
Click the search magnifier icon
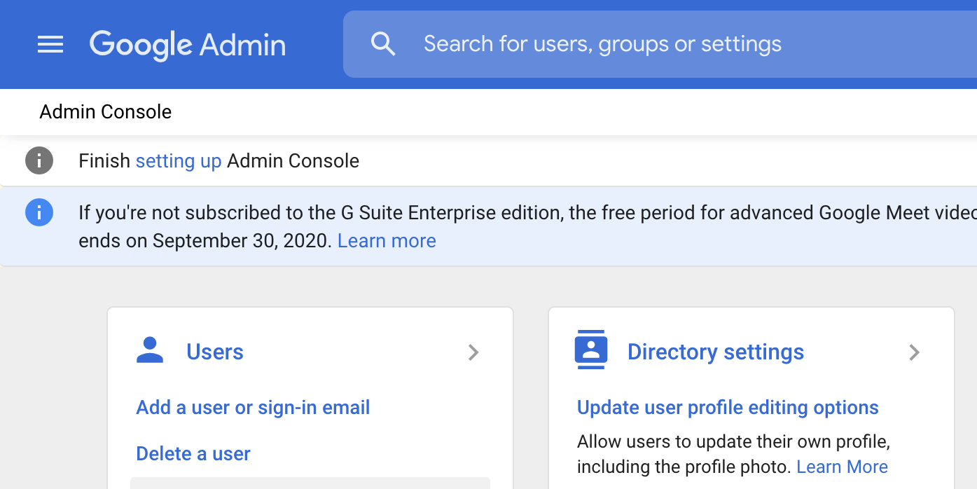click(383, 43)
